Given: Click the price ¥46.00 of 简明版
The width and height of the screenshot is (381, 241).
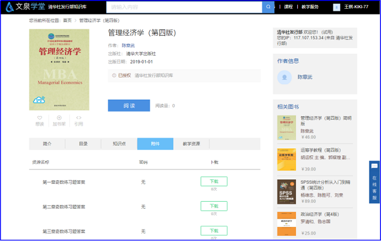Looking at the screenshot, I should (x=309, y=137).
